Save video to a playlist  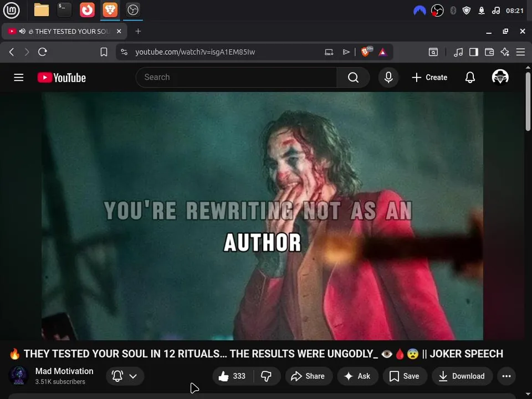point(405,376)
